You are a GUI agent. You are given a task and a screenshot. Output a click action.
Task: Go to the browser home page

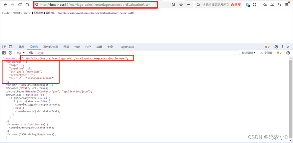28,5
